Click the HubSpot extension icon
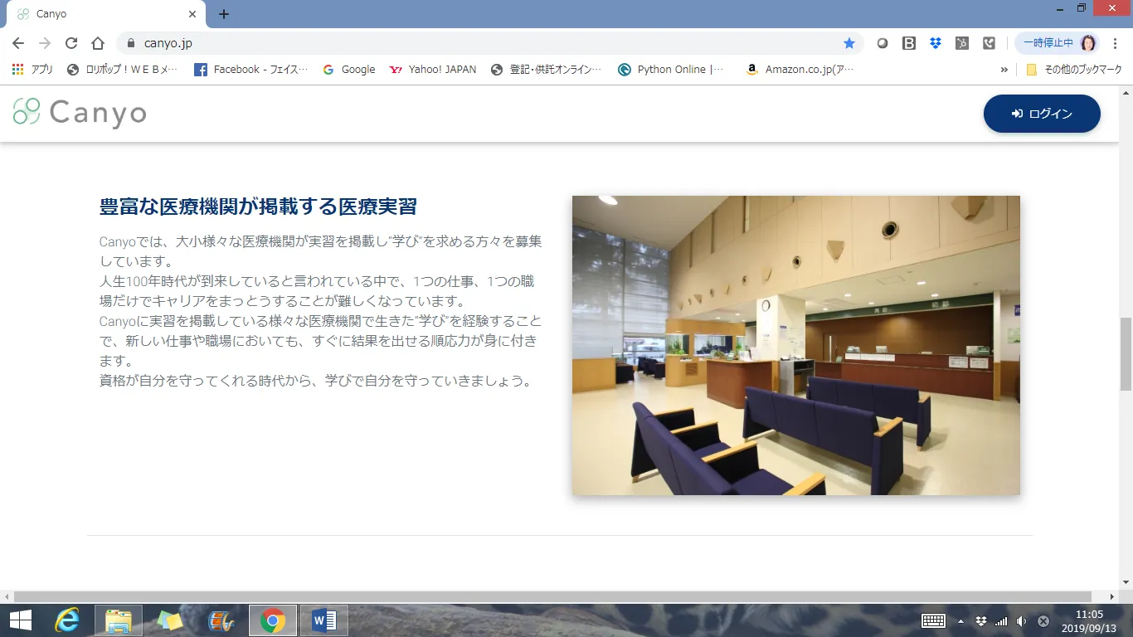Image resolution: width=1133 pixels, height=637 pixels. [961, 43]
